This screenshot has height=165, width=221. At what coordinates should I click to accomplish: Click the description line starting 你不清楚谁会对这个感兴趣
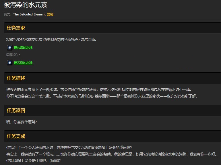click(102, 96)
